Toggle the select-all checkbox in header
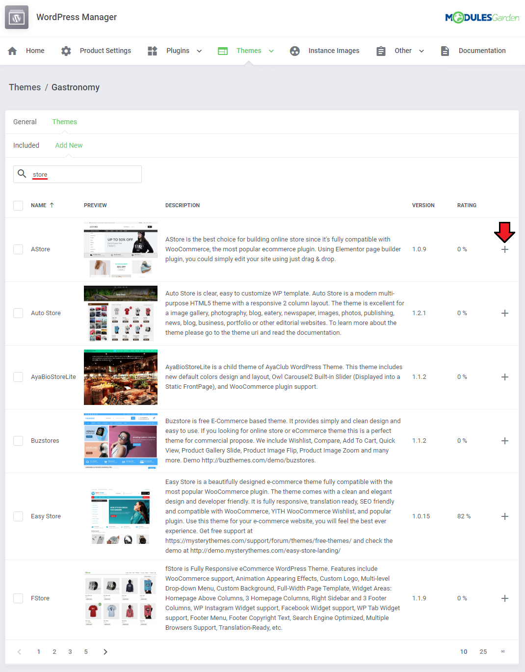Viewport: 525px width, 672px height. point(18,206)
